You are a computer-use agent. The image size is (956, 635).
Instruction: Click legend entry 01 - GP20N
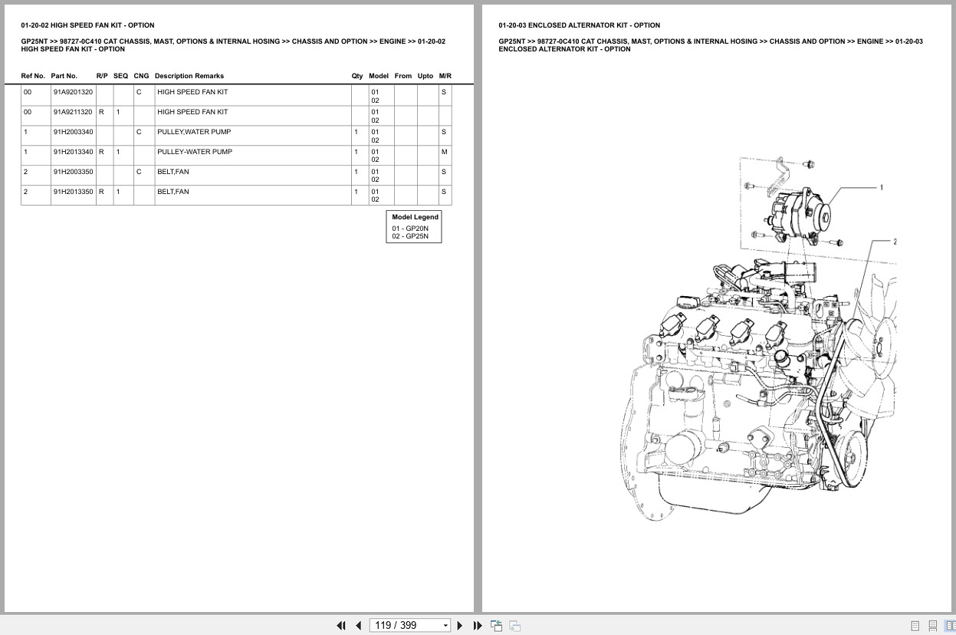point(410,229)
